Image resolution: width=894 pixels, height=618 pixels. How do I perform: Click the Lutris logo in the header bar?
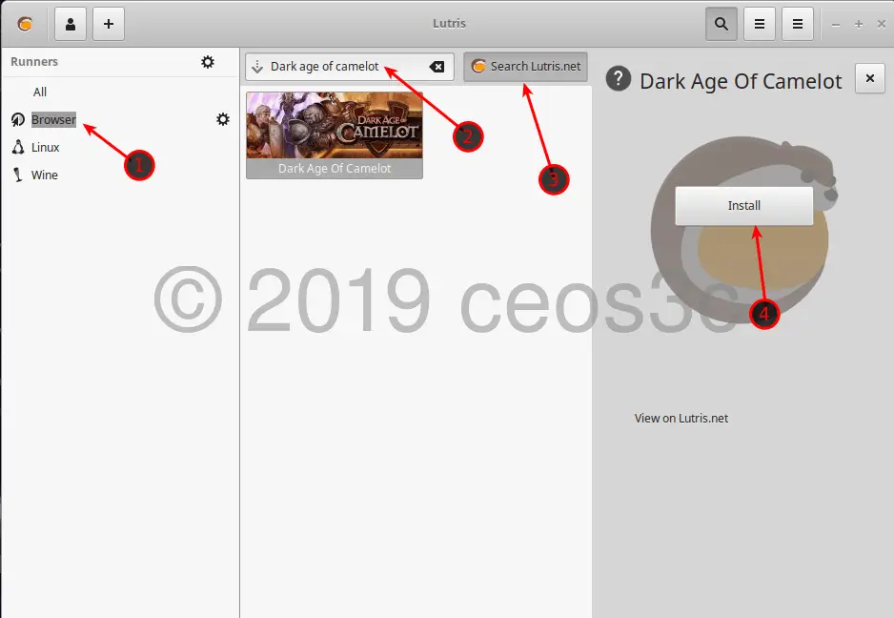tap(25, 24)
